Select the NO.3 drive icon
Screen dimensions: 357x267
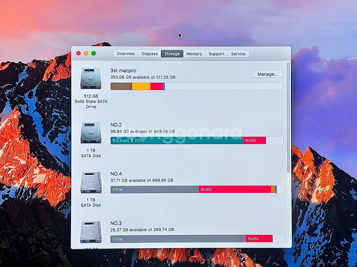point(91,232)
